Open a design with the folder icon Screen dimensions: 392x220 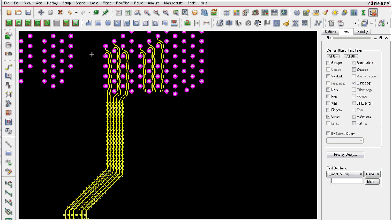(18, 12)
